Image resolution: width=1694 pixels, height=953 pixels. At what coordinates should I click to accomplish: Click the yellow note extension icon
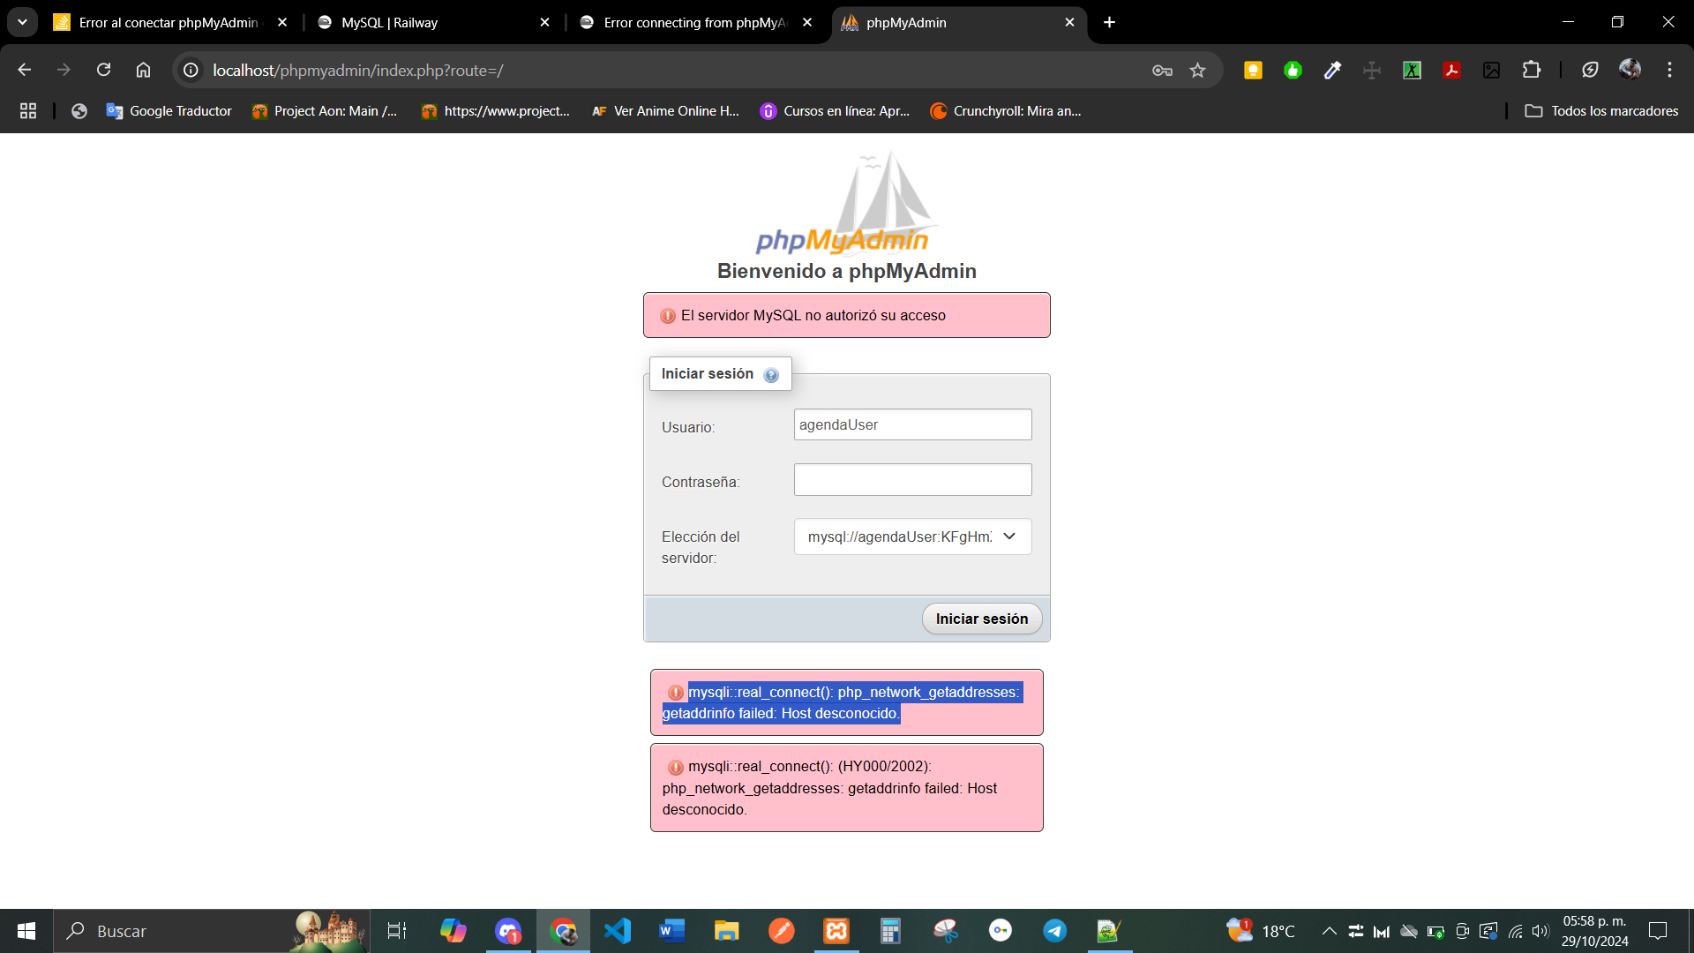(x=1253, y=71)
